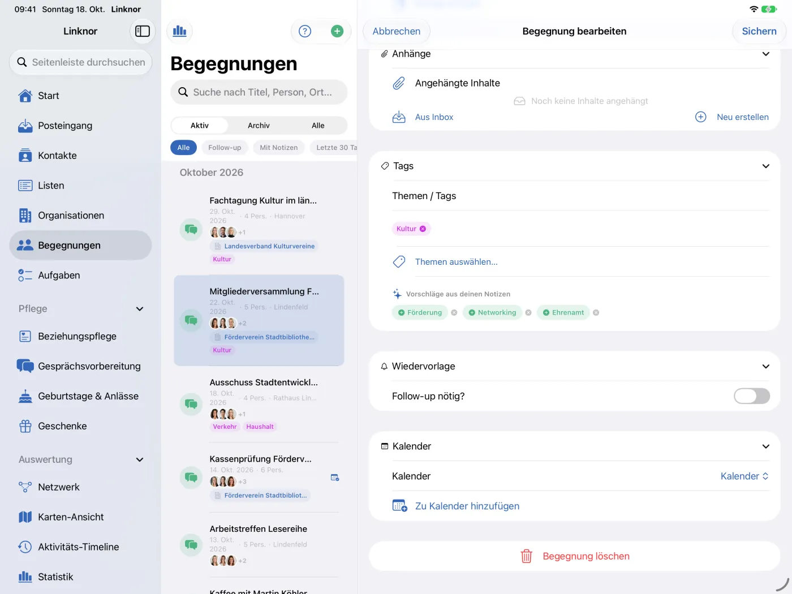Switch to the Archiv tab
Screen dimensions: 792x594
point(259,126)
